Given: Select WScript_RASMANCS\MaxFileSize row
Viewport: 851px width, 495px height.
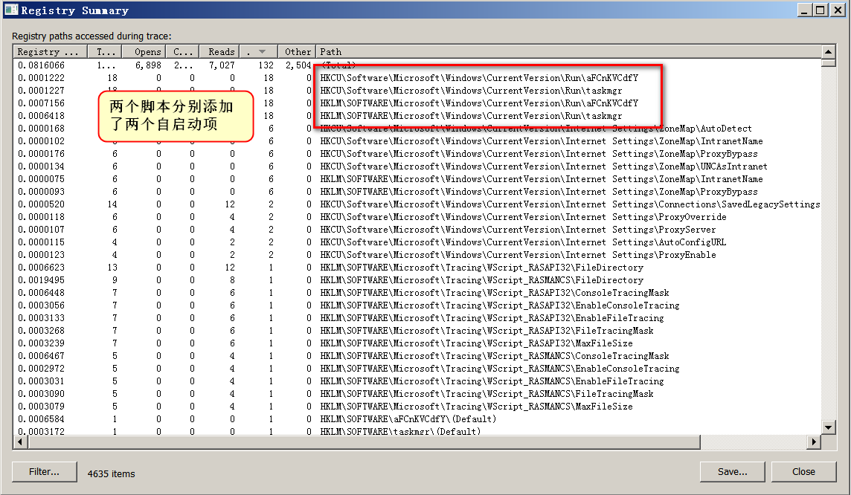Looking at the screenshot, I should pyautogui.click(x=417, y=407).
